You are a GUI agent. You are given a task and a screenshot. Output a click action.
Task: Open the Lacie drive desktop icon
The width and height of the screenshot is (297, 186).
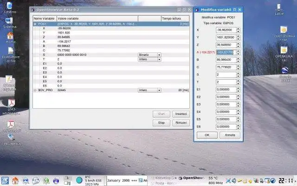279,9
